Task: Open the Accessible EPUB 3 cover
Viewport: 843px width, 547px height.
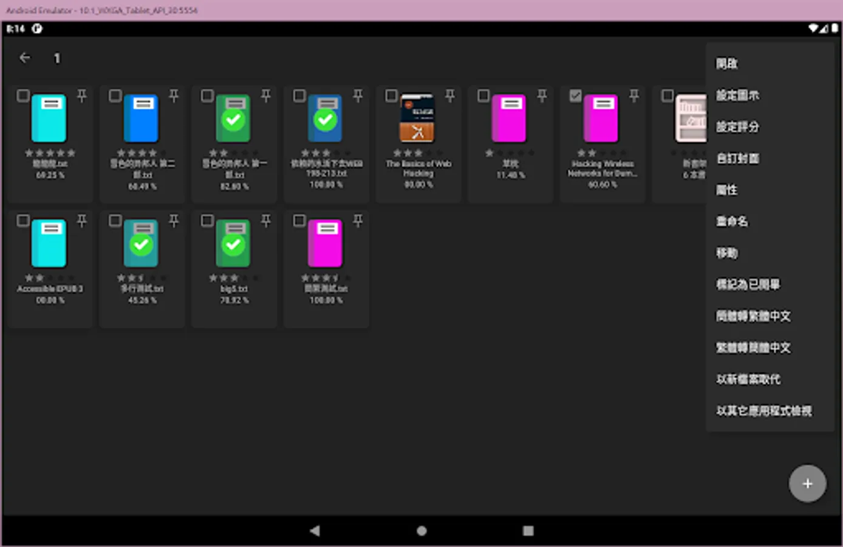Action: [x=49, y=243]
